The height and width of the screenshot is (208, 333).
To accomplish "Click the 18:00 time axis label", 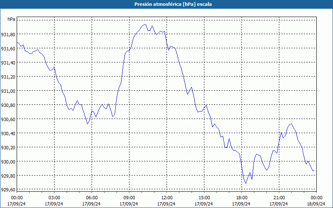I will click(241, 198).
